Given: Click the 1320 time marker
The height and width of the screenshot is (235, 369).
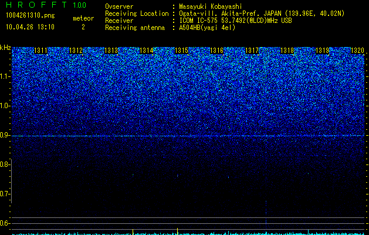Looking at the screenshot, I should pyautogui.click(x=357, y=51).
